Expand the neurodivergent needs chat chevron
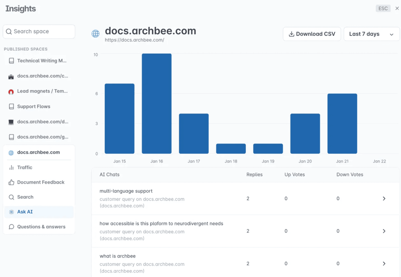The width and height of the screenshot is (401, 277). (384, 231)
